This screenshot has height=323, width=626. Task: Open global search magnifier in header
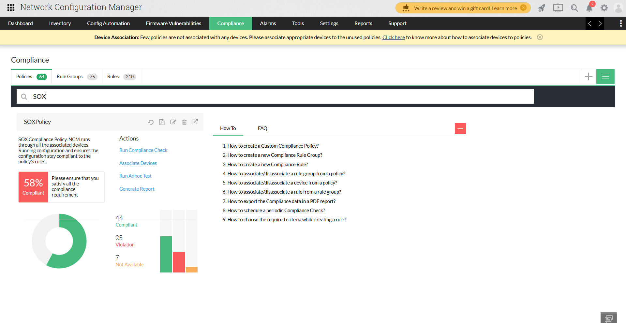[574, 8]
